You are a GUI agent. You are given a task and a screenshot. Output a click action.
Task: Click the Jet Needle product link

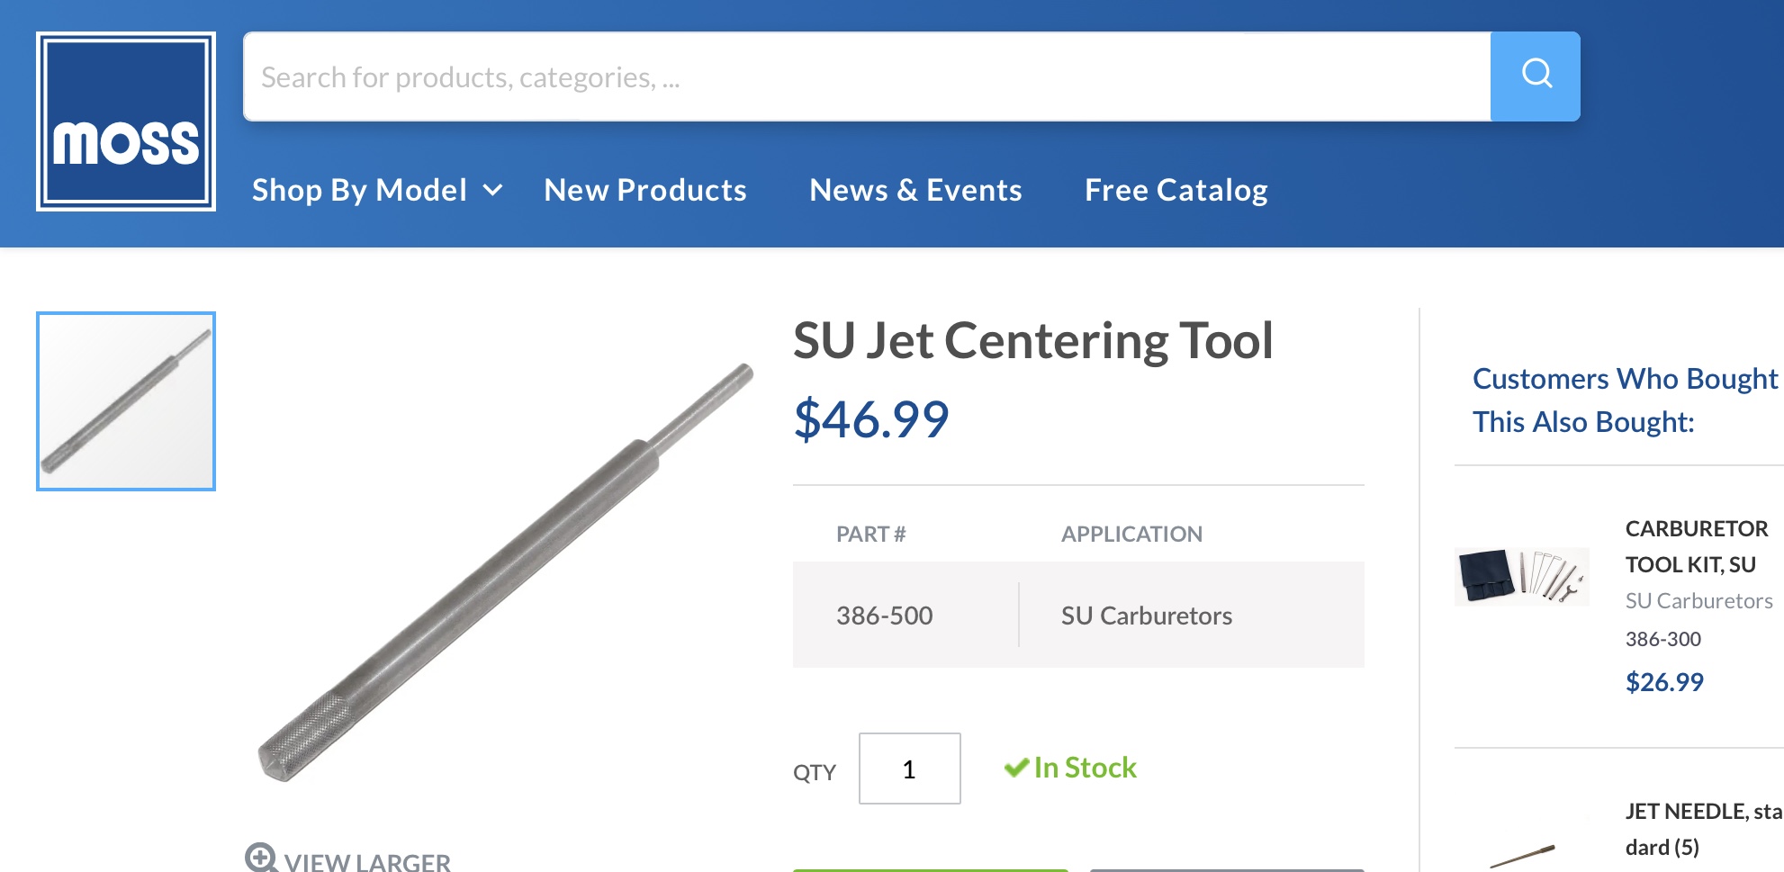1701,829
